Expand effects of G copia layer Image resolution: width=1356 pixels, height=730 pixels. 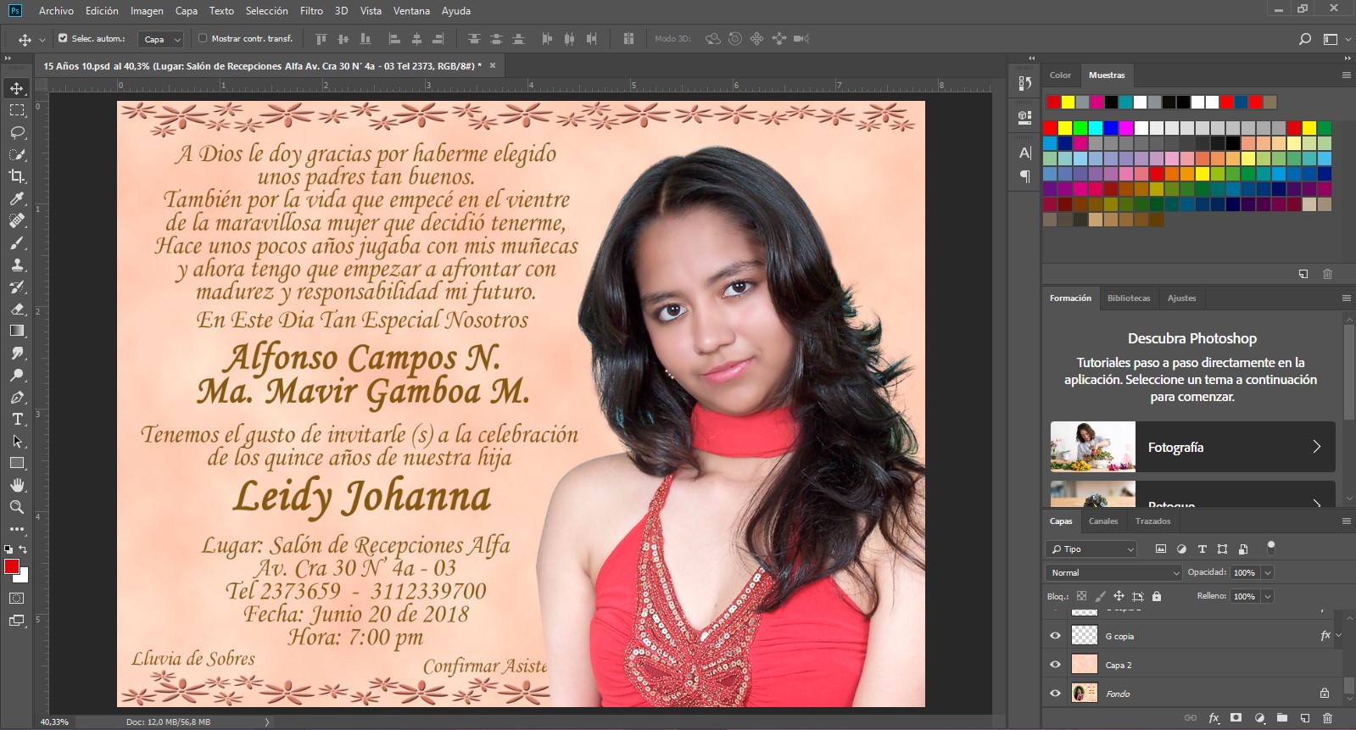[x=1339, y=635]
